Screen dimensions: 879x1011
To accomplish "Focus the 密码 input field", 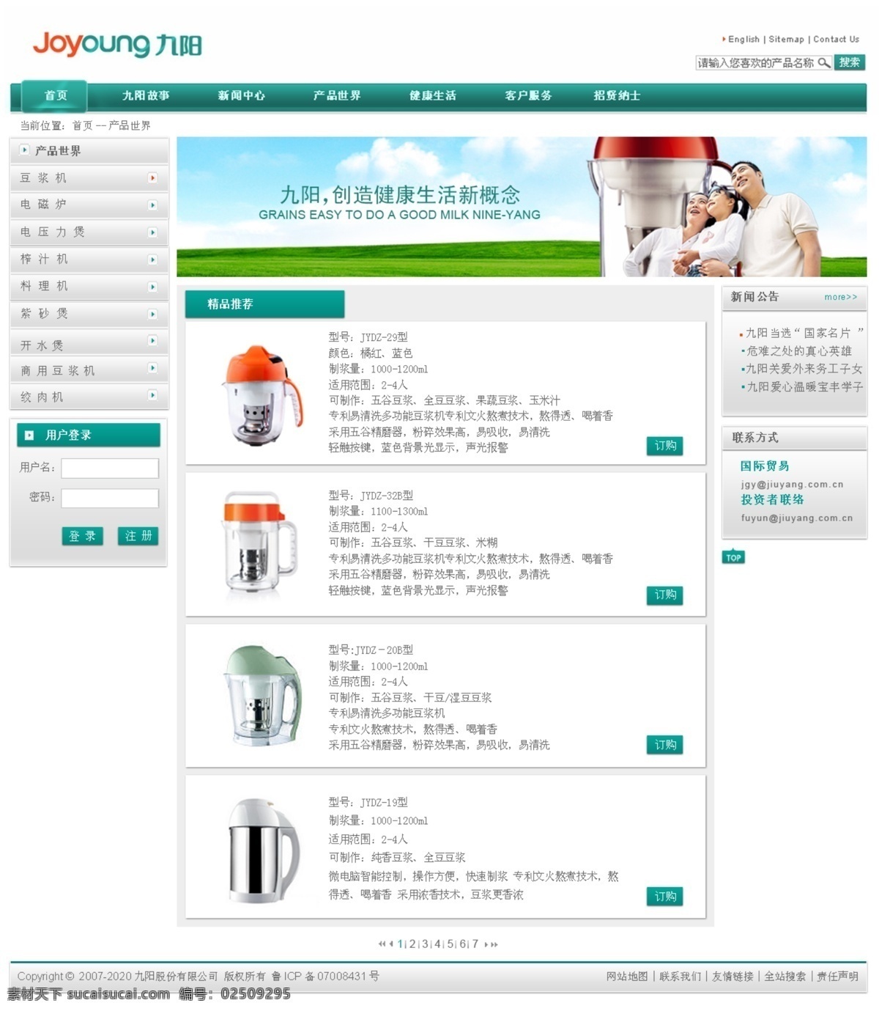I will [x=110, y=499].
